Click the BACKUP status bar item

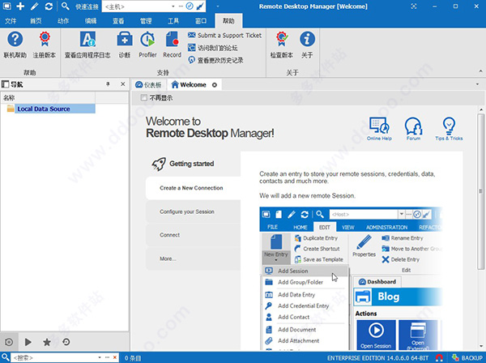[467, 358]
